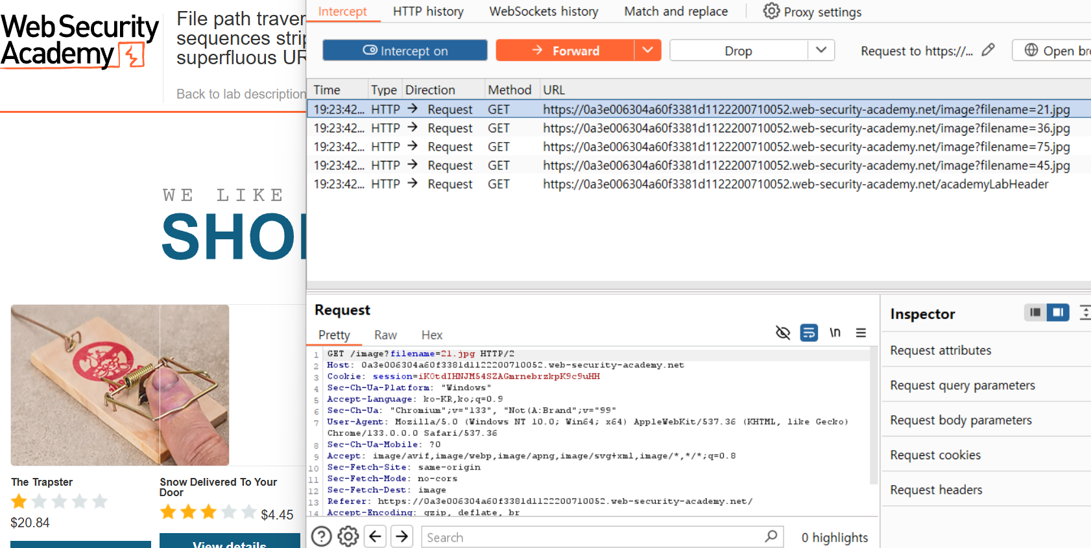Open the Forward dropdown arrow
The height and width of the screenshot is (548, 1091).
pos(647,51)
